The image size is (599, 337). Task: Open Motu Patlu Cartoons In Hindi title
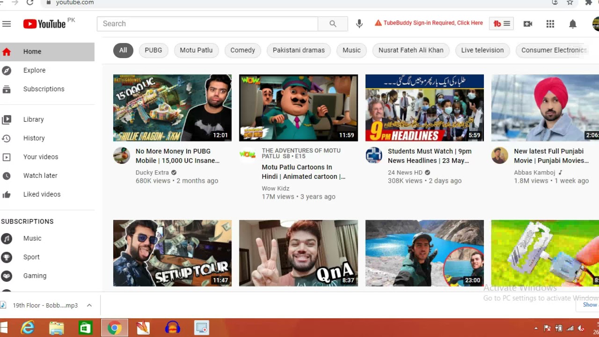(x=303, y=172)
